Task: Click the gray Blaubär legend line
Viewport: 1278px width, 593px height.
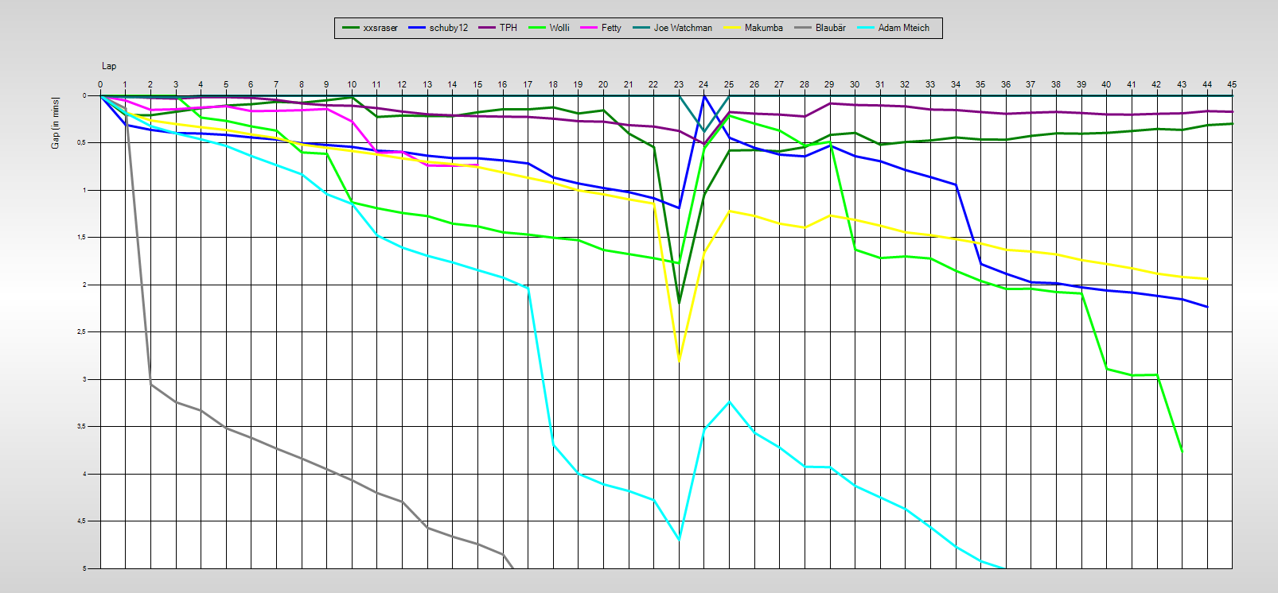Action: [802, 28]
